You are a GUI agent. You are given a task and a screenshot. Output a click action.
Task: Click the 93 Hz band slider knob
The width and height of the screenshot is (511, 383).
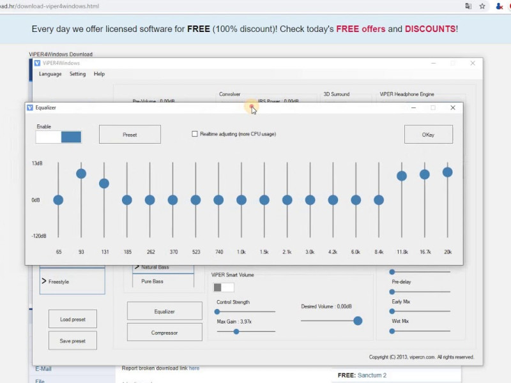(81, 174)
